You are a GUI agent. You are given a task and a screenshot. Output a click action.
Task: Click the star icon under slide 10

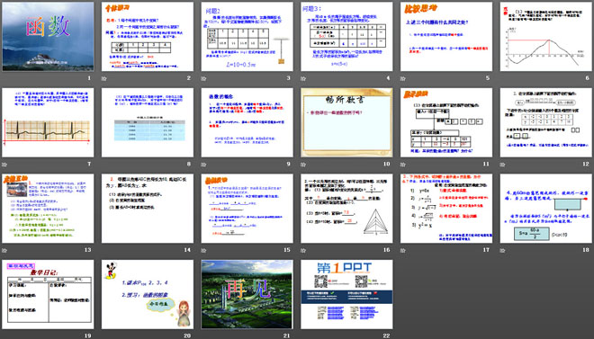click(303, 165)
